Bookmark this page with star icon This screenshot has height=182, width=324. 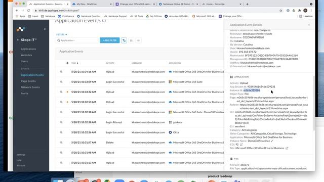(280, 10)
